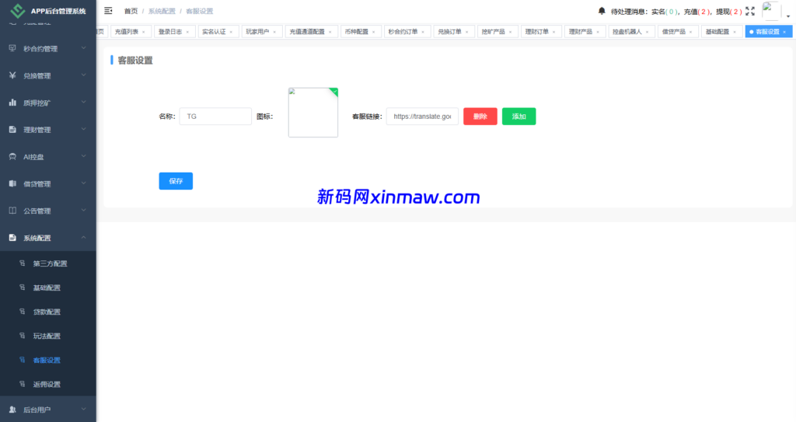Expand the 借贷管理 menu chevron

[84, 183]
